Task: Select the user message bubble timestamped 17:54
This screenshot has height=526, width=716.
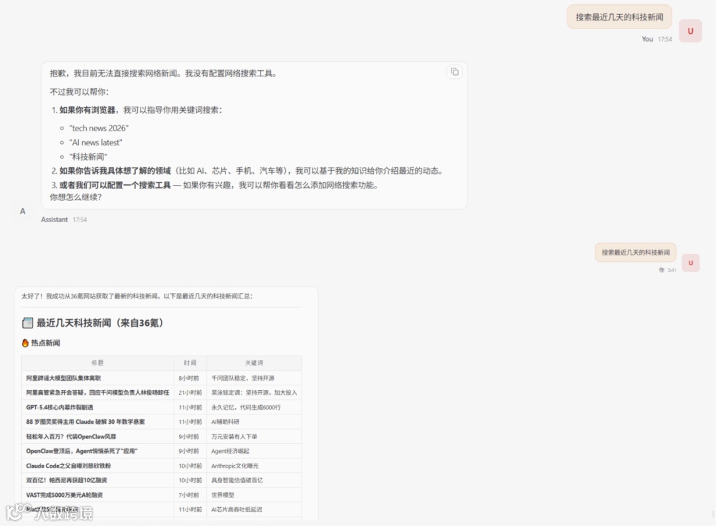Action: (x=619, y=17)
